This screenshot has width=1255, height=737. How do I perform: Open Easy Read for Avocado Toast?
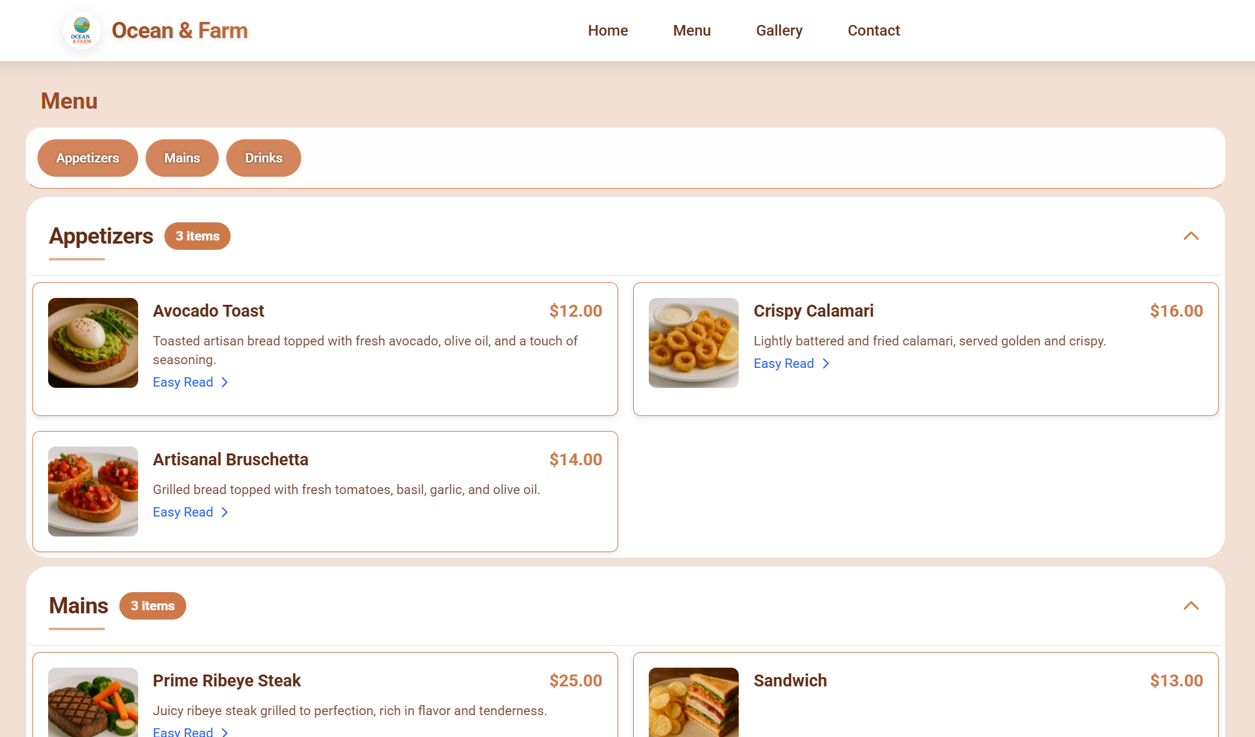191,382
